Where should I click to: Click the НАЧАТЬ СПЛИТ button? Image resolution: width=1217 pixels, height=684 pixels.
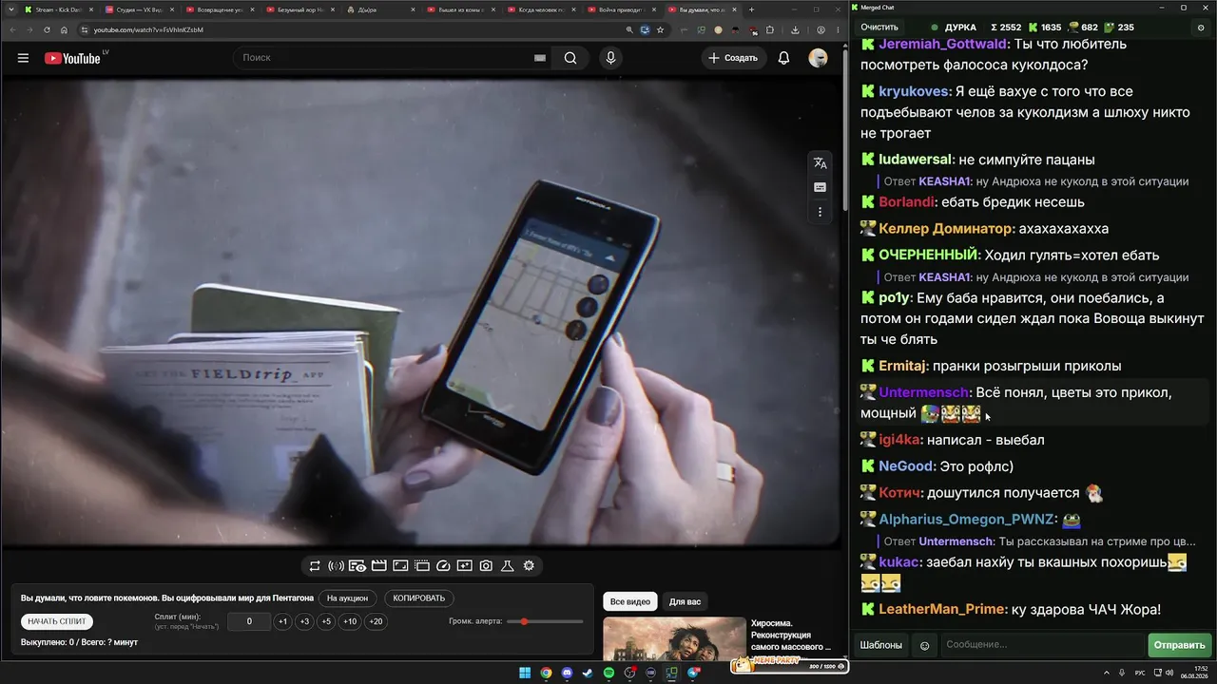[x=57, y=621]
